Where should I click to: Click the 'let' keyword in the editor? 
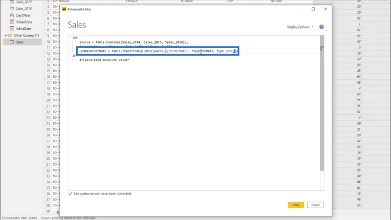coord(75,38)
